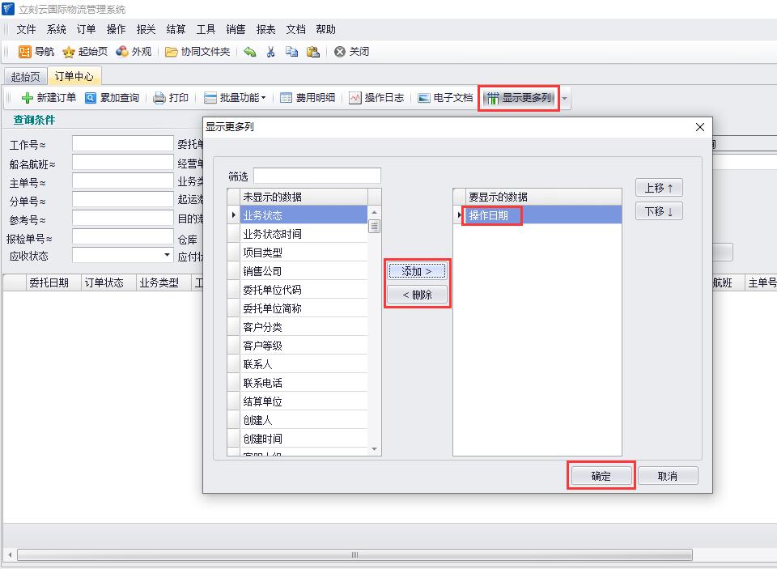Viewport: 777px width, 569px height.
Task: Click the copy icon in toolbar
Action: (x=291, y=52)
